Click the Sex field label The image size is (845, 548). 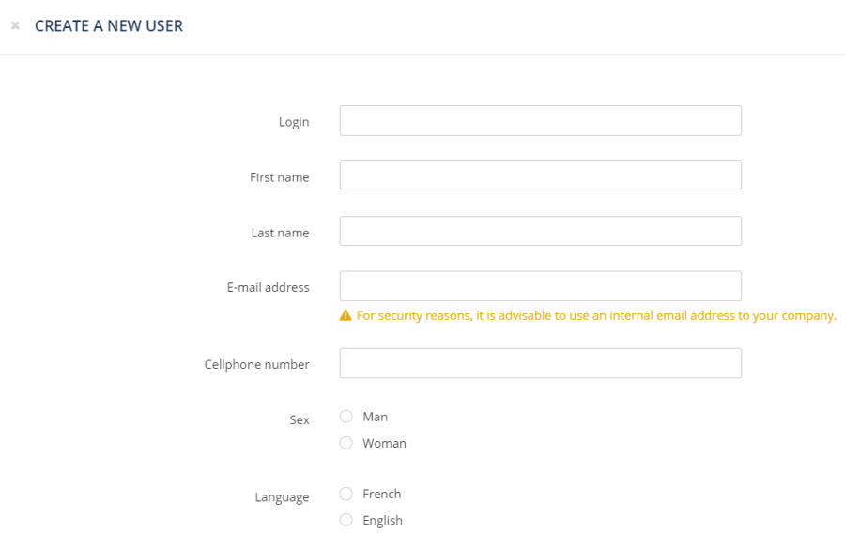(300, 420)
